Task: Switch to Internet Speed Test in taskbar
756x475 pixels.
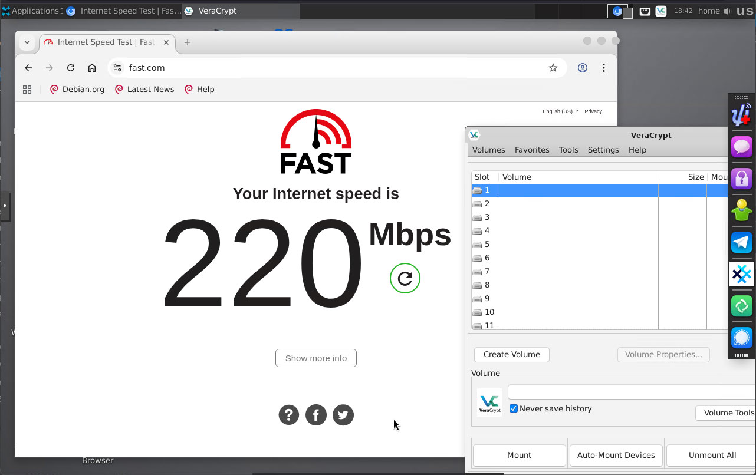Action: 123,11
